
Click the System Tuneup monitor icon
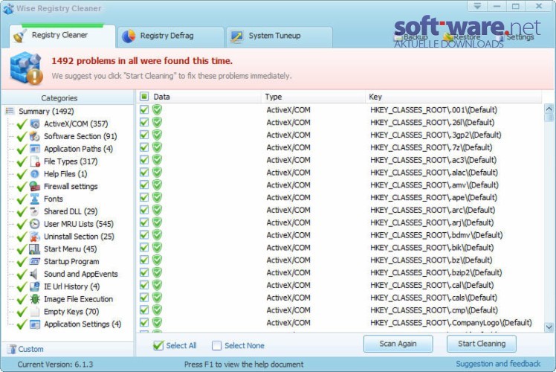click(236, 36)
